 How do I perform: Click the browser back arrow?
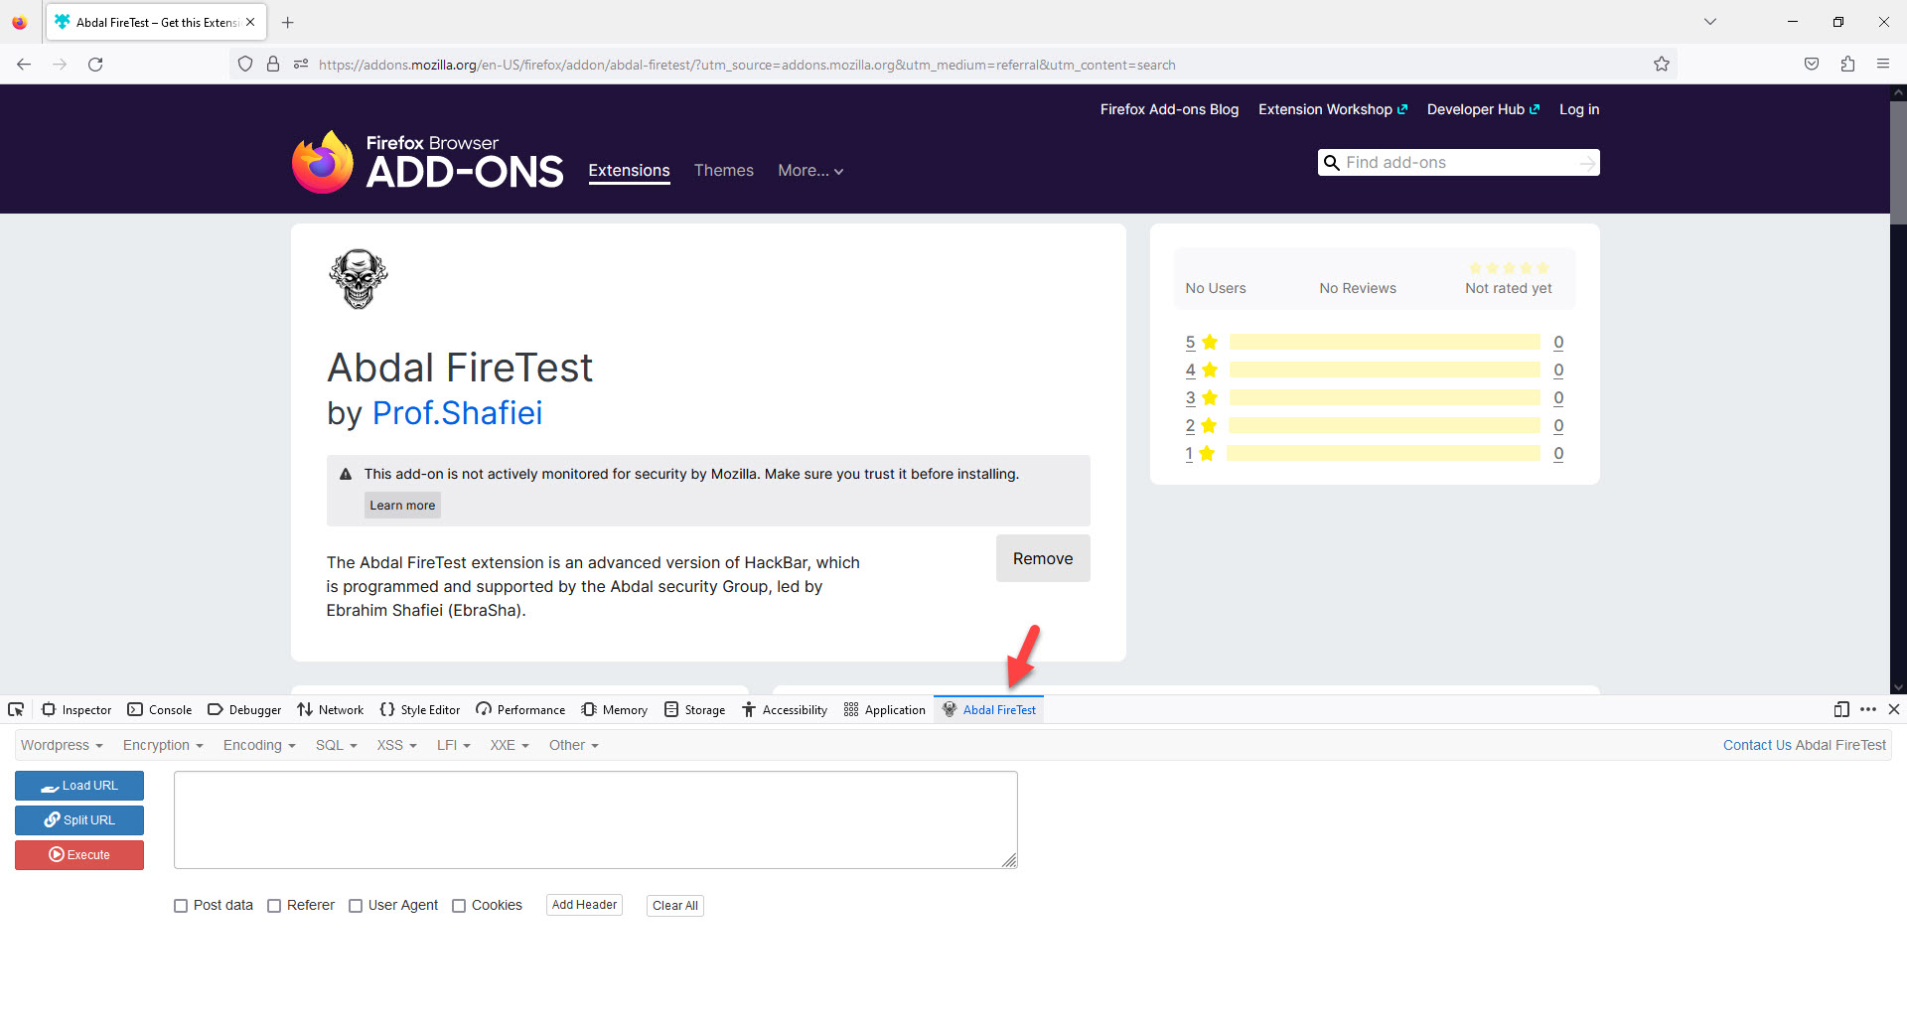click(x=24, y=65)
